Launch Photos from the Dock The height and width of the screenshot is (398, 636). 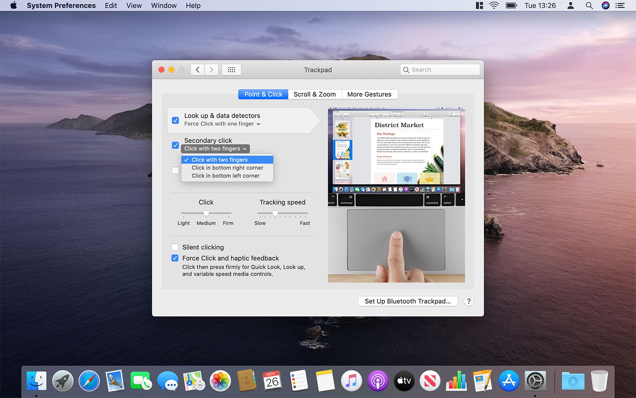click(220, 381)
